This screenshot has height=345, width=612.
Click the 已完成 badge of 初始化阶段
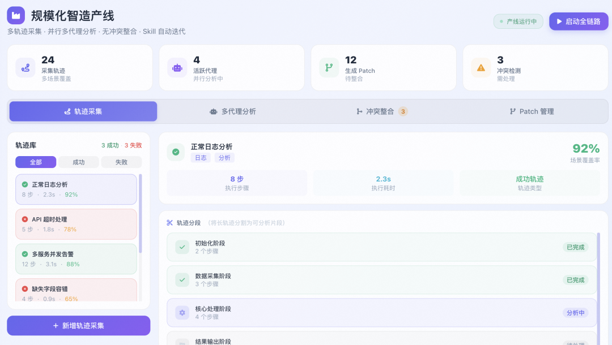click(575, 247)
